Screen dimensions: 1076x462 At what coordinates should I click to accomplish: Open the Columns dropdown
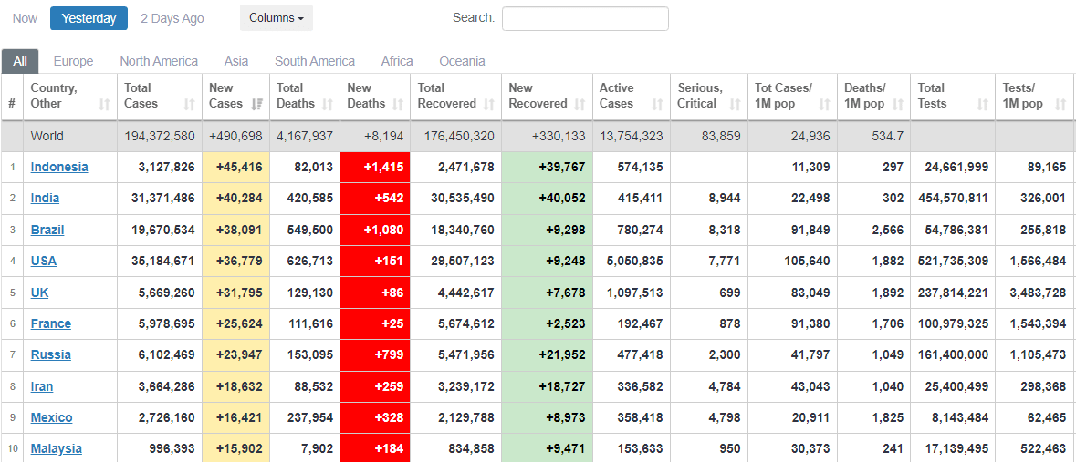(276, 18)
